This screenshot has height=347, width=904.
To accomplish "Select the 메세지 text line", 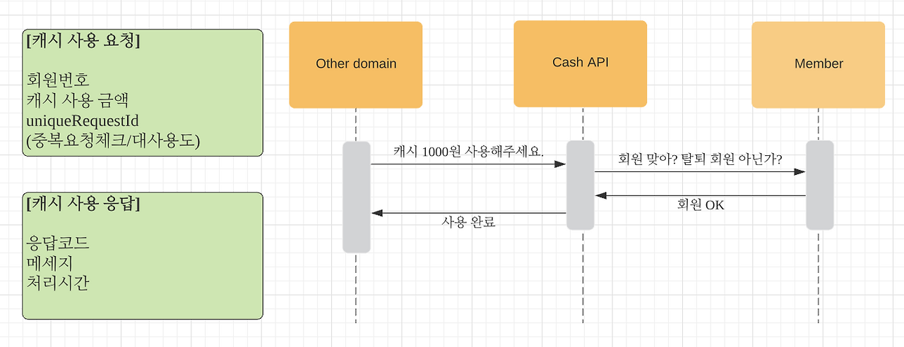I will pos(49,263).
